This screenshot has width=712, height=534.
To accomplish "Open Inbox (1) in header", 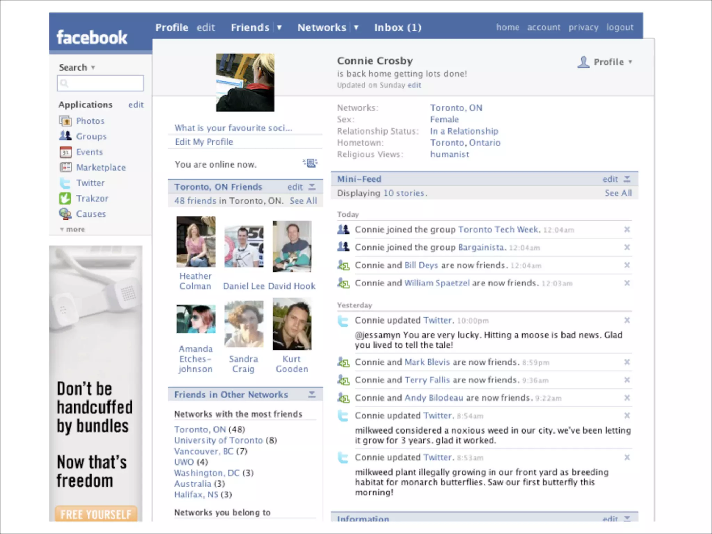I will [x=398, y=27].
